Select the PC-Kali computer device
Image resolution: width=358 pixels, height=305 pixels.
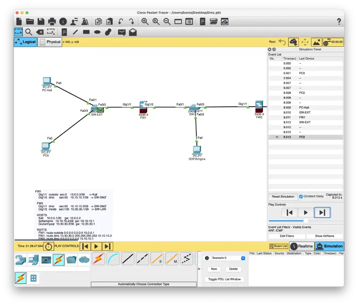point(47,82)
